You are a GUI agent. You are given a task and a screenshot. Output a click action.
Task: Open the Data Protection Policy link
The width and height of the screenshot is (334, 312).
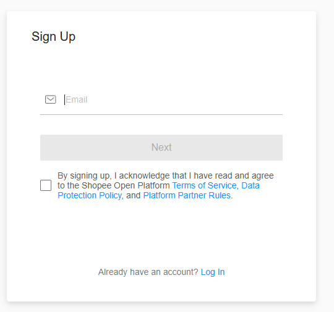click(158, 190)
